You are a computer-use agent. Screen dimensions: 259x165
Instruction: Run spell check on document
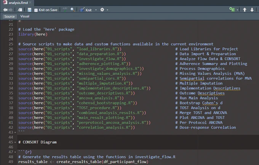tap(65, 10)
